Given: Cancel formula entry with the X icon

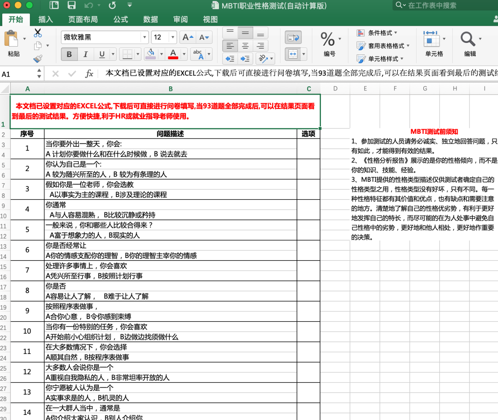Looking at the screenshot, I should tap(56, 74).
